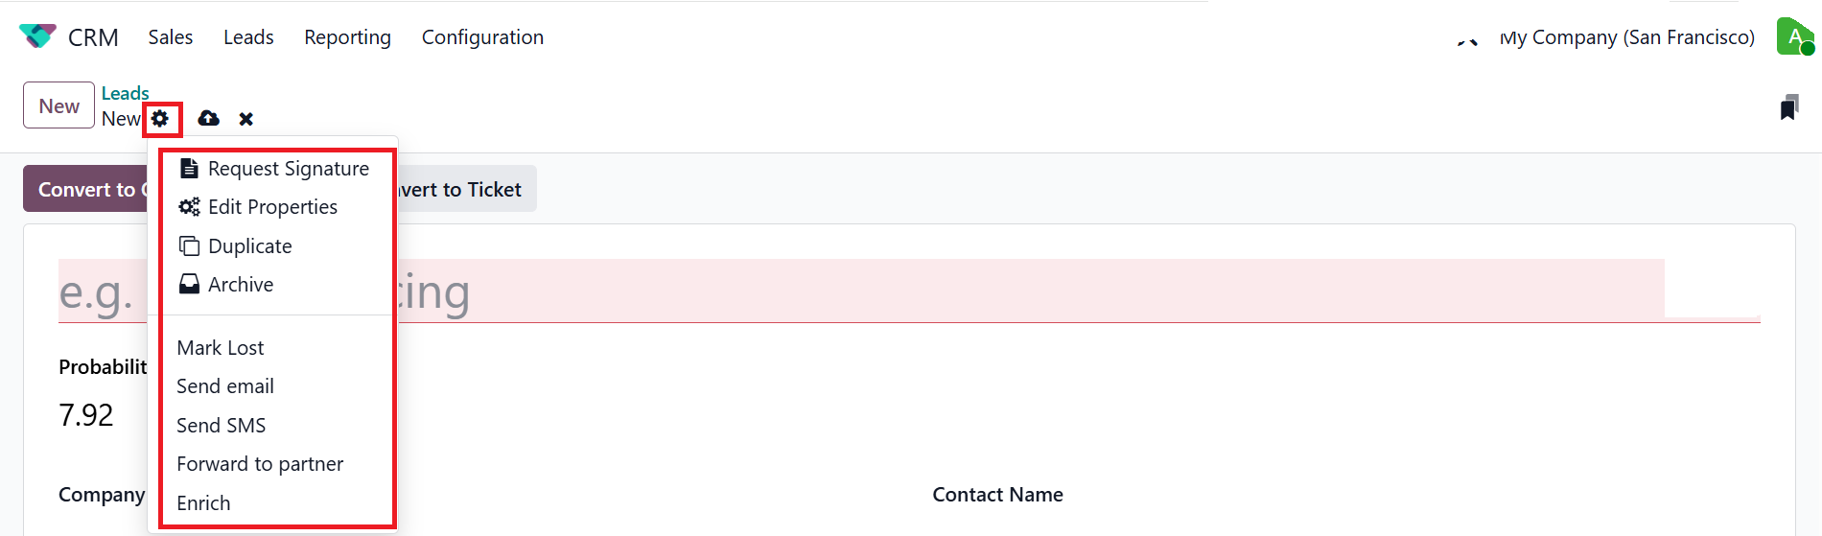Open the gear actions menu
The image size is (1822, 536).
pos(160,119)
